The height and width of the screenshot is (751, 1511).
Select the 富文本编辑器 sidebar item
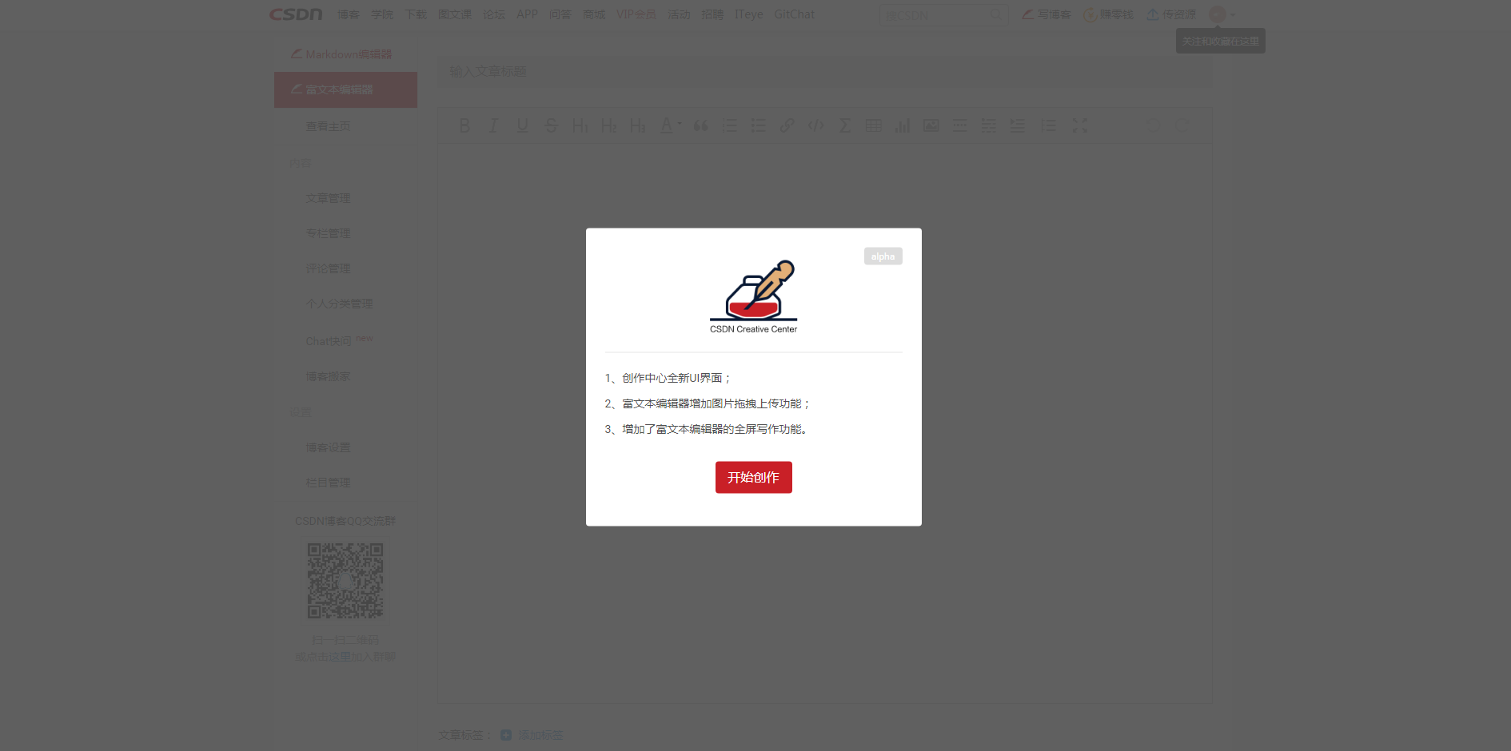click(345, 89)
